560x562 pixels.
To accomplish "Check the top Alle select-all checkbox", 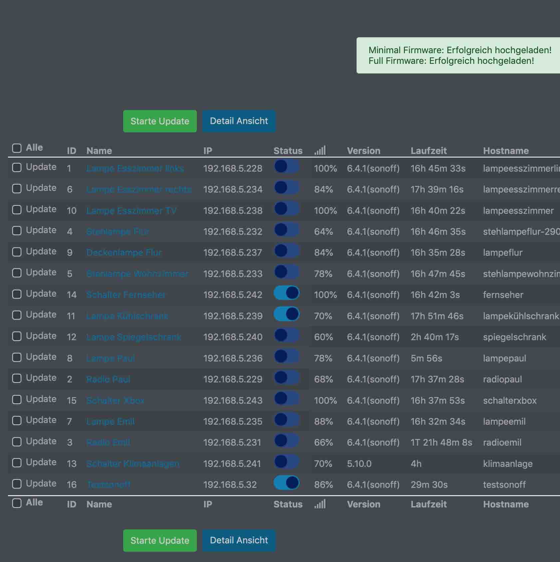I will coord(17,148).
